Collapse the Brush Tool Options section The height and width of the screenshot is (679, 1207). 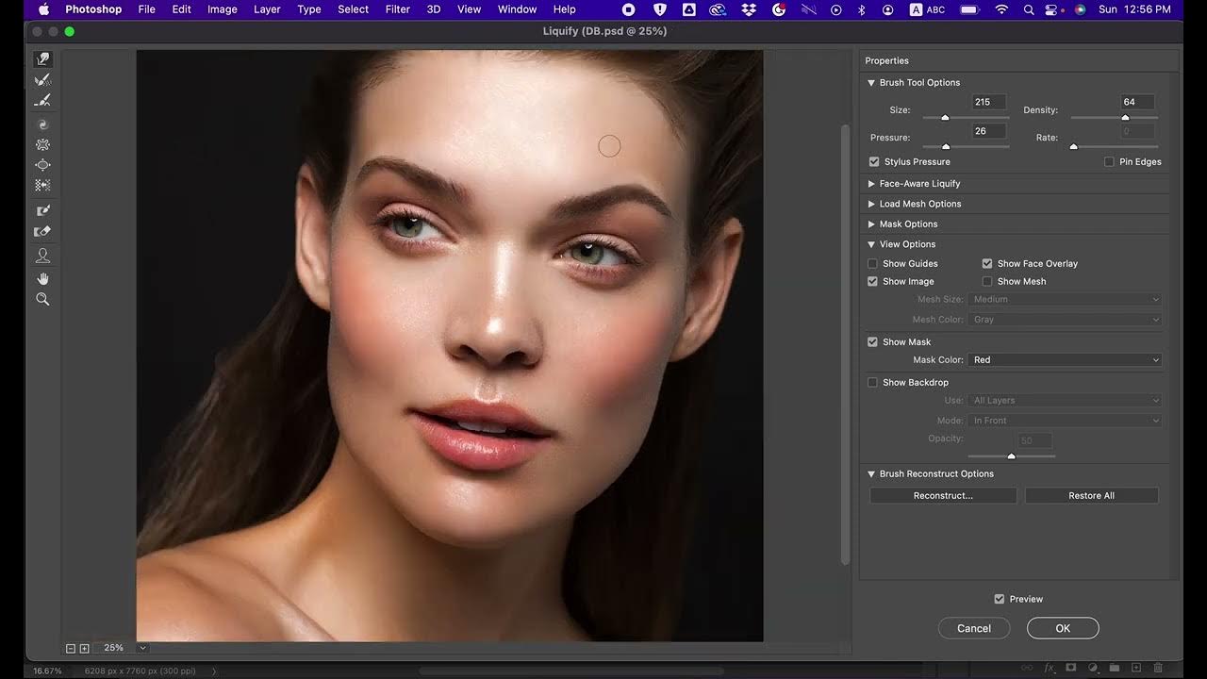point(871,83)
